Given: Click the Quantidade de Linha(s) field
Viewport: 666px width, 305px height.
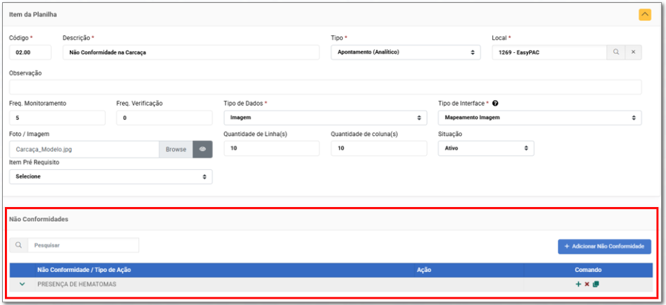Looking at the screenshot, I should [x=271, y=149].
